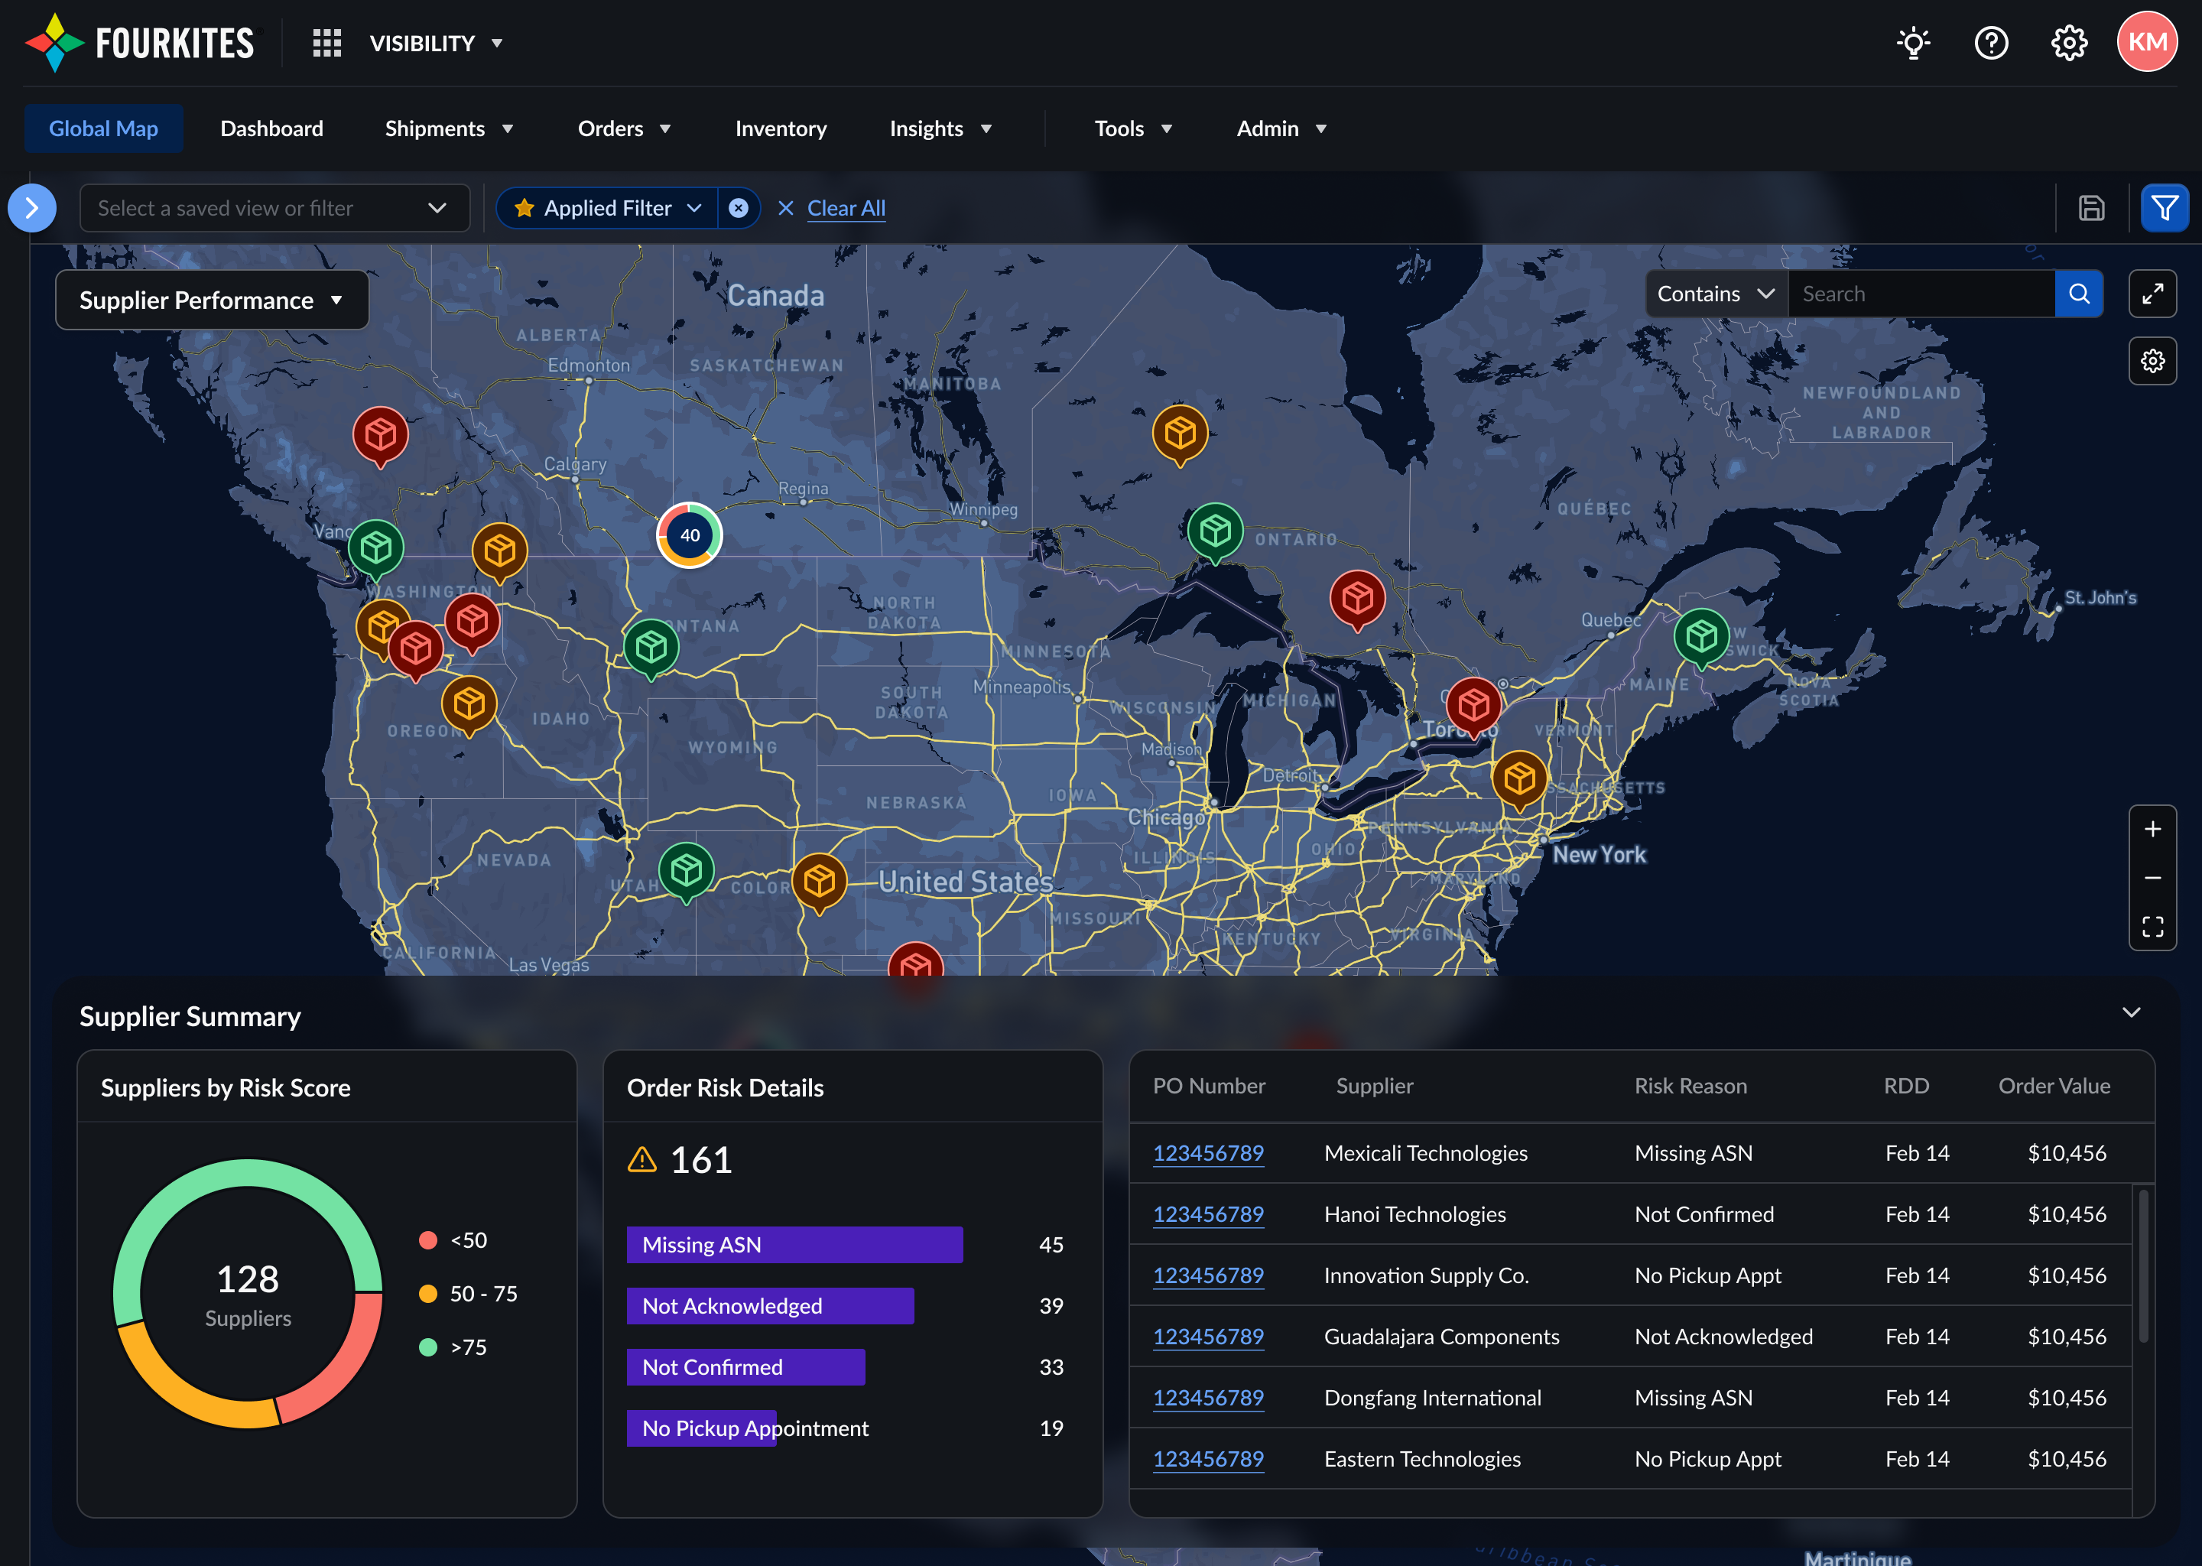
Task: Focus the map Search input field
Action: 1921,294
